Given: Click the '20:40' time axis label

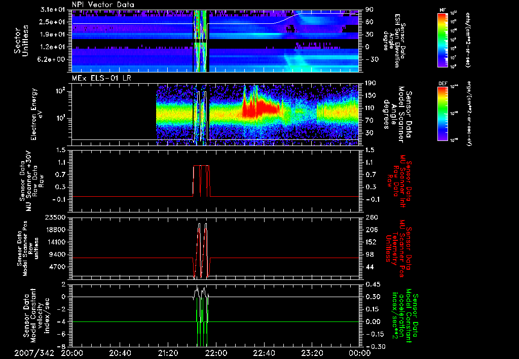Looking at the screenshot, I should pos(120,353).
